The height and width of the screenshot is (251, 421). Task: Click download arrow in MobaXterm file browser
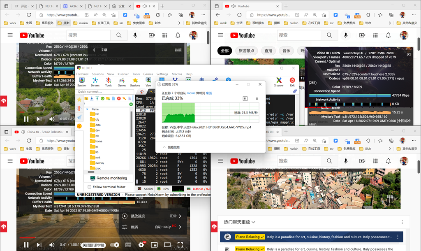click(x=92, y=99)
